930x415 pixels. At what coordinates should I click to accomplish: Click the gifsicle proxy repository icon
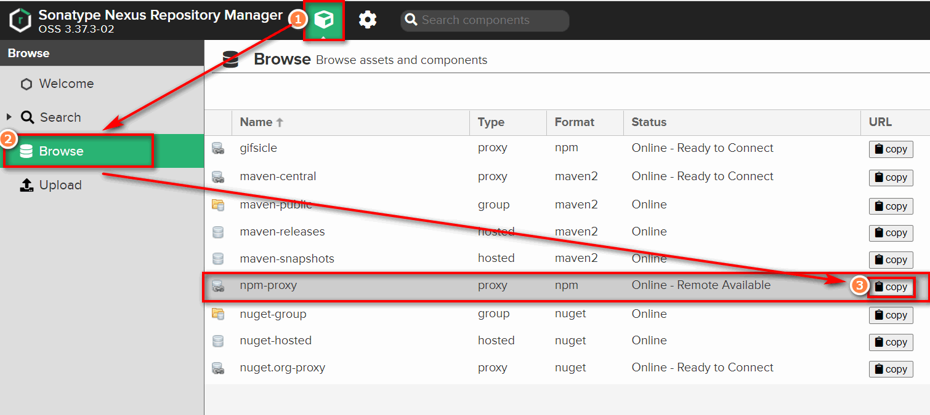(218, 148)
